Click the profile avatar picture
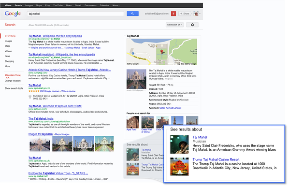 pyautogui.click(x=196, y=14)
